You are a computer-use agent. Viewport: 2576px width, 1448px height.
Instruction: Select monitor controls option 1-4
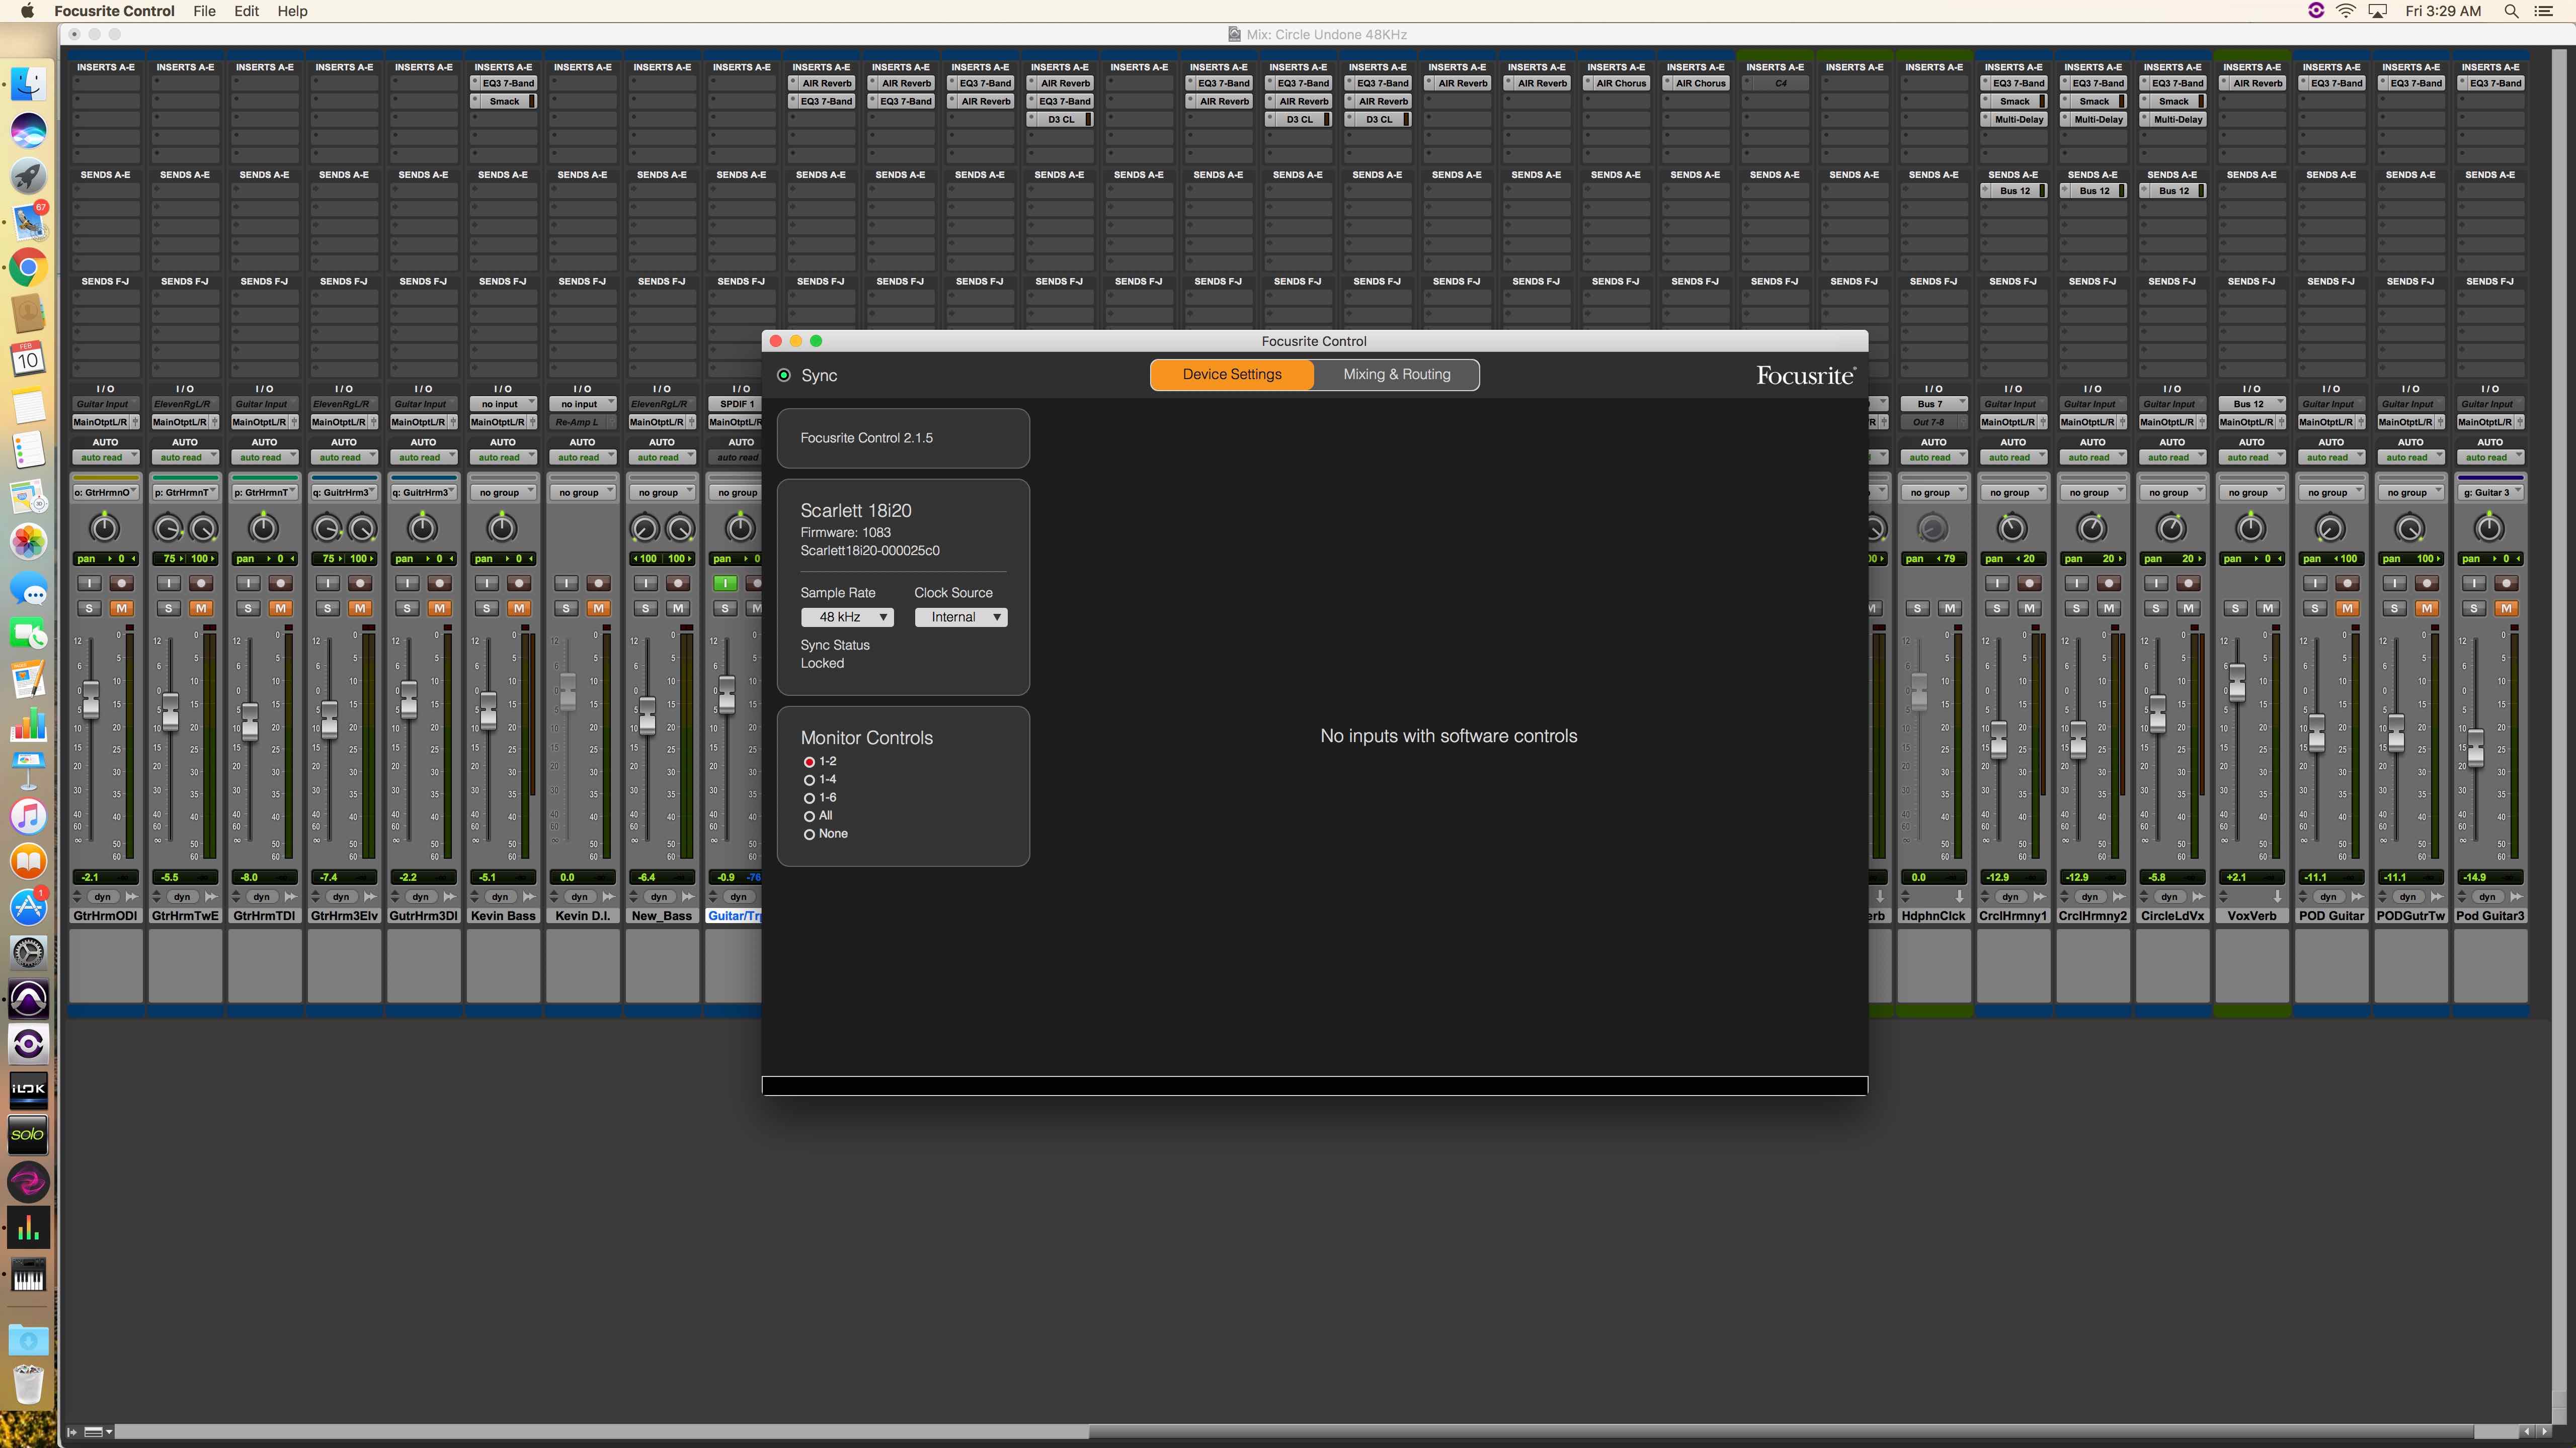(809, 779)
